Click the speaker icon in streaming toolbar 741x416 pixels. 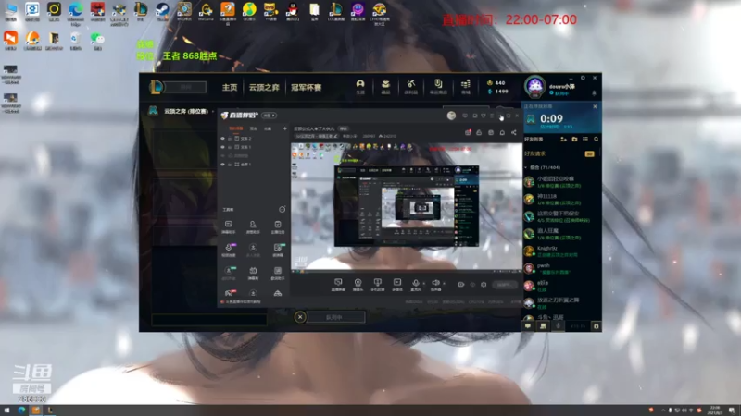[435, 284]
